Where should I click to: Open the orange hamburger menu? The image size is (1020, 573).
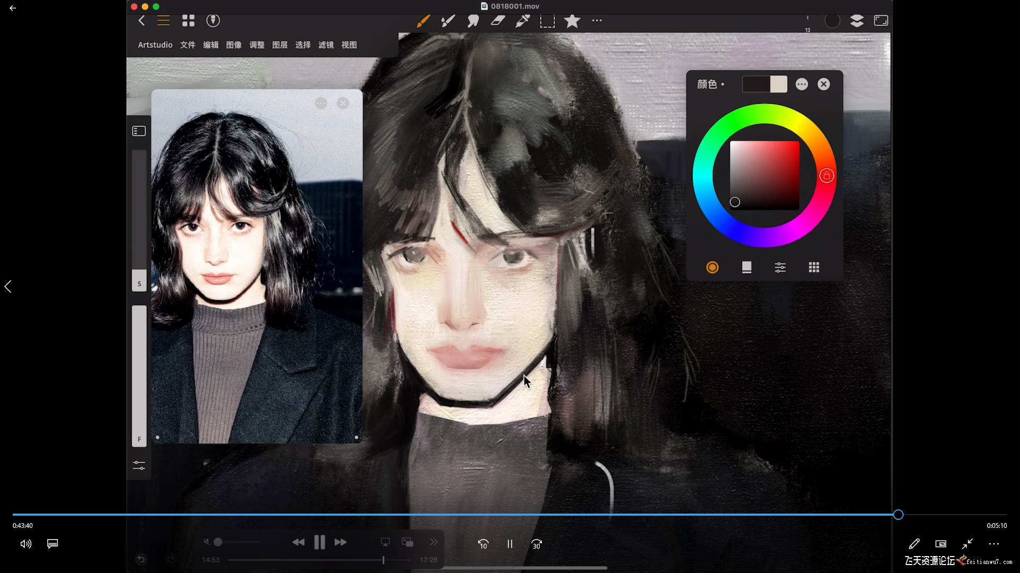(163, 21)
